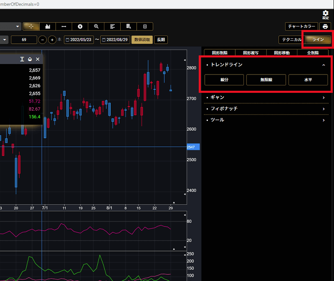Click the arrow beside 80 in oscillator pane
This screenshot has height=281, width=334.
pos(185,215)
